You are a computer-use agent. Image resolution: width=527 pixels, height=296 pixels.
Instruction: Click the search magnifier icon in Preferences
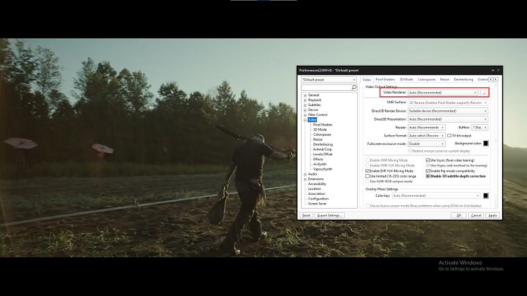click(x=354, y=87)
